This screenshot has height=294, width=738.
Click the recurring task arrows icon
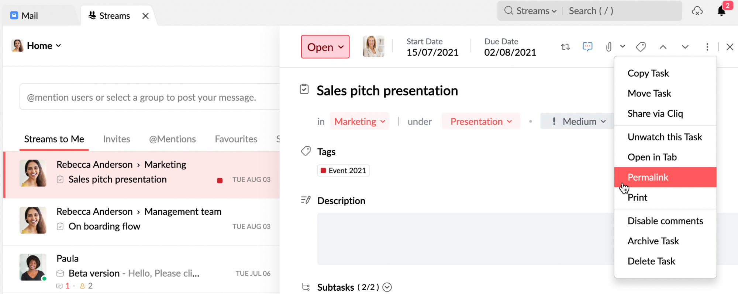565,47
